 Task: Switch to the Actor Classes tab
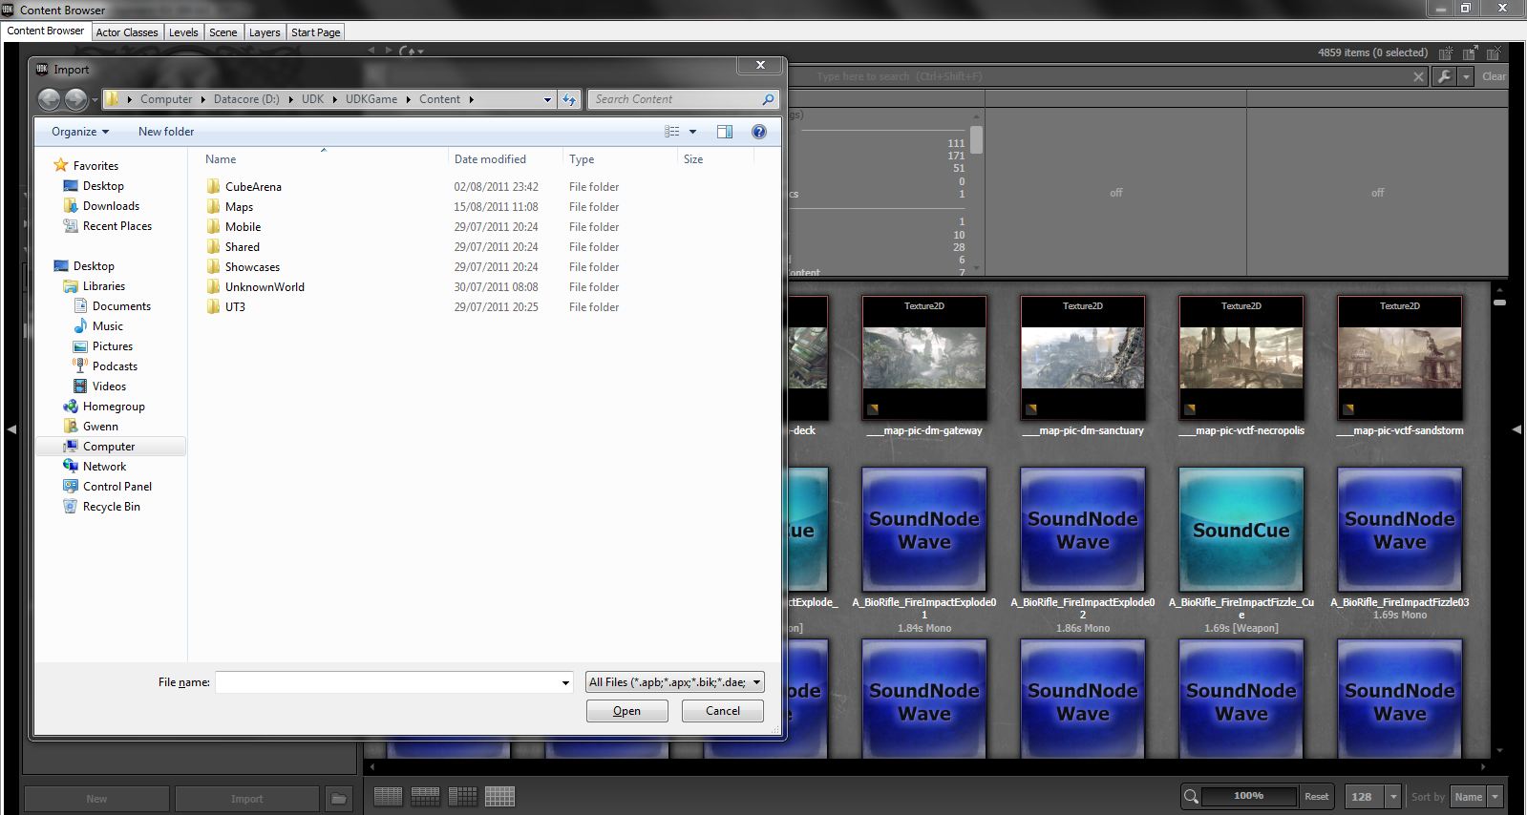pos(127,32)
